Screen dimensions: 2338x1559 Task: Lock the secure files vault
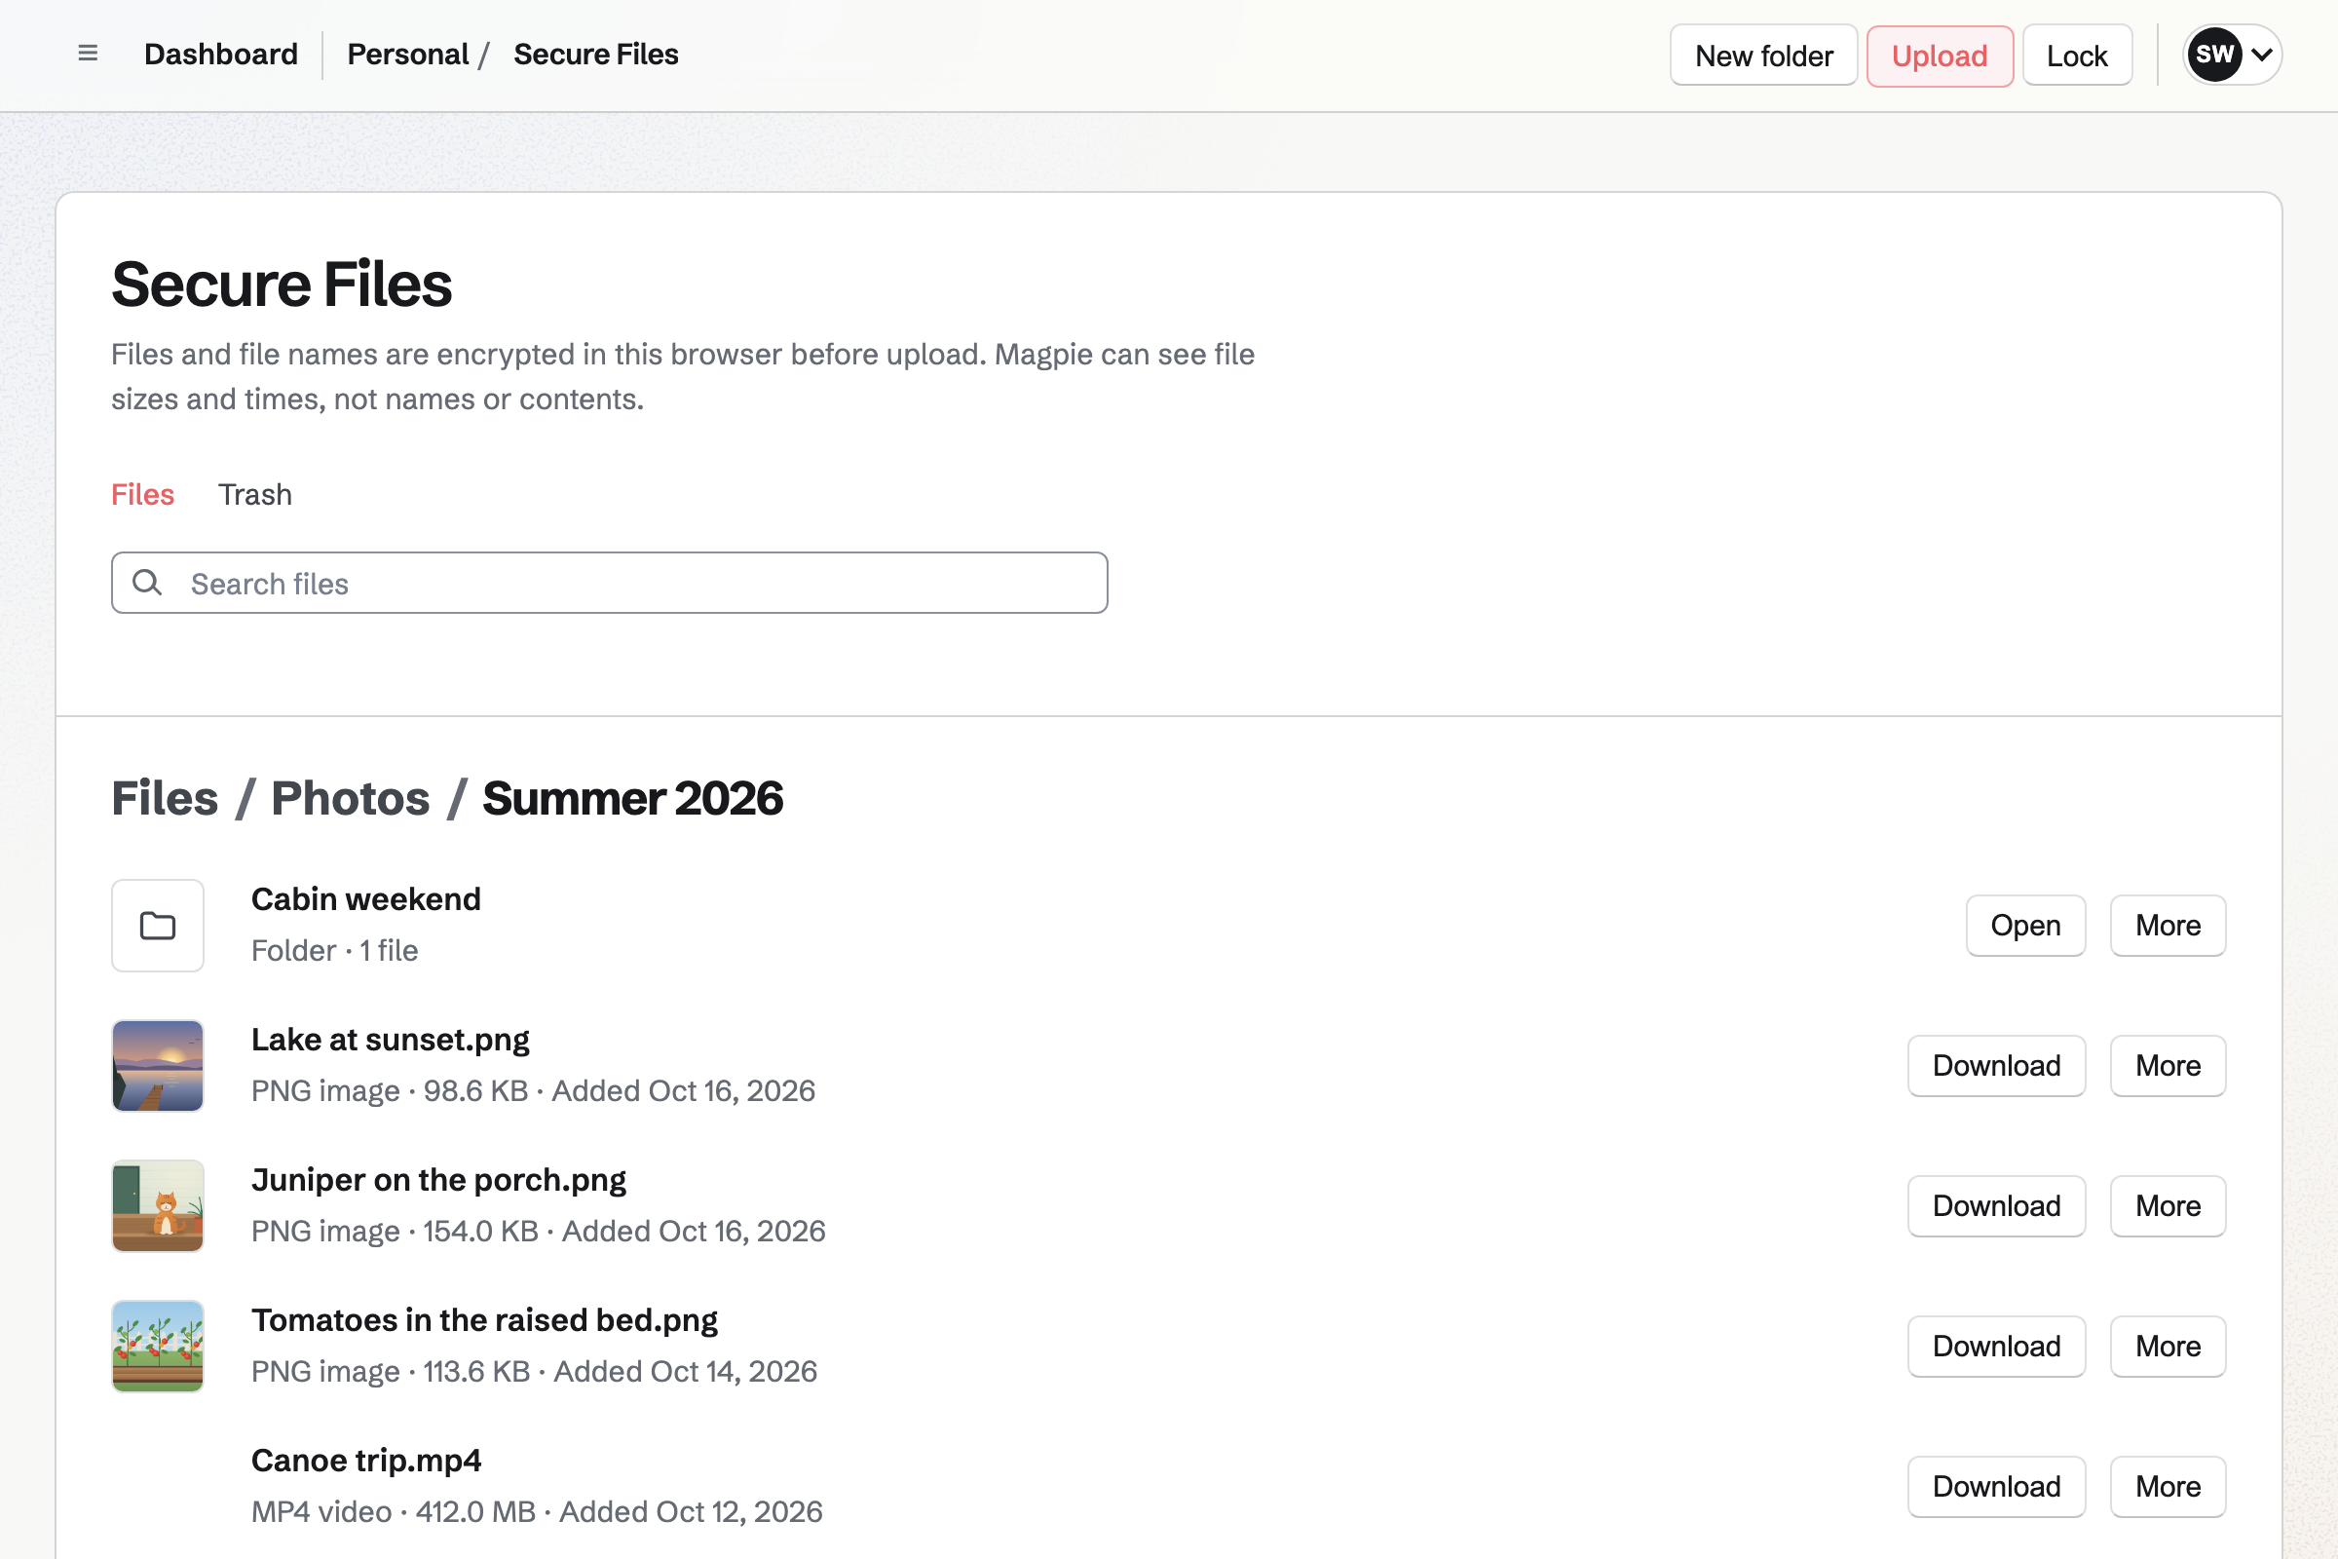coord(2077,56)
